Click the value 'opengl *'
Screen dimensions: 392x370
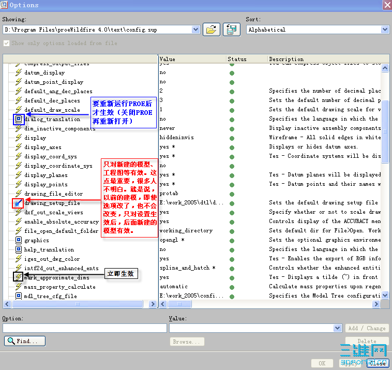pyautogui.click(x=172, y=240)
